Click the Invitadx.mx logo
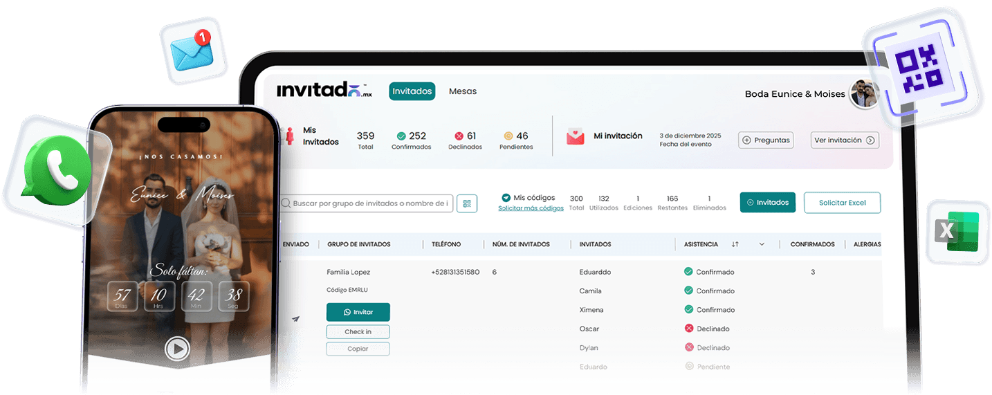The width and height of the screenshot is (992, 395). 324,91
